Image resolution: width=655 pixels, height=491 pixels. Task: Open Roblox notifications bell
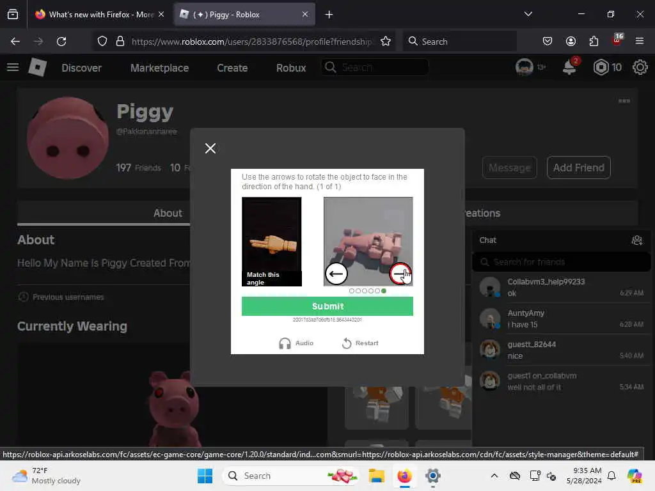[x=570, y=67]
